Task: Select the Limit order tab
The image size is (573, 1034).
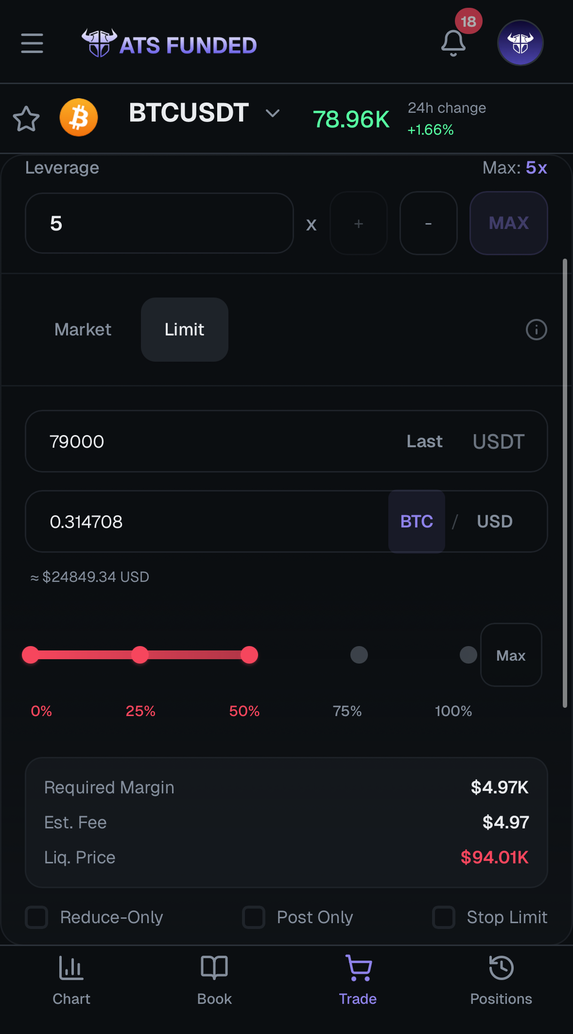Action: point(184,330)
